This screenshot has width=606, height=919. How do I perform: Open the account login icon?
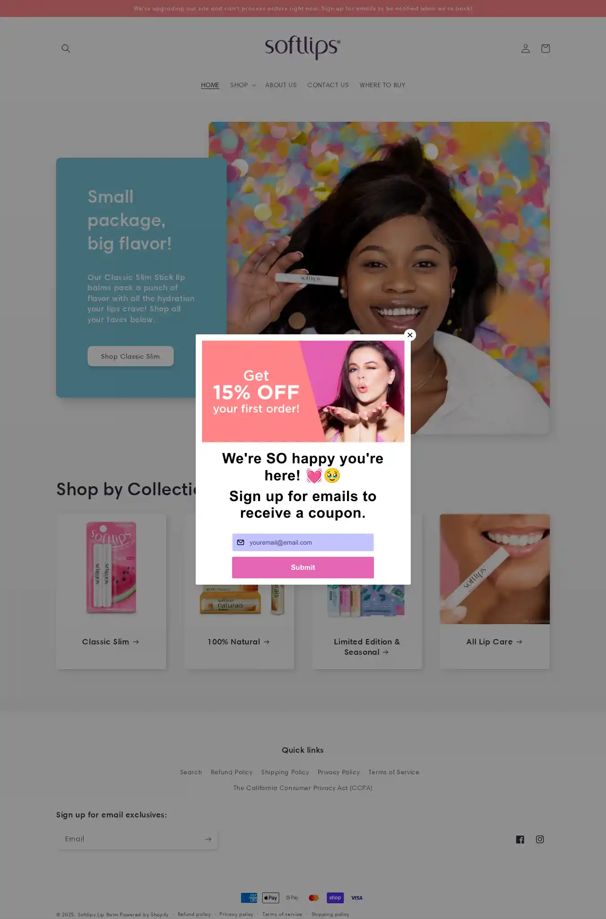525,49
